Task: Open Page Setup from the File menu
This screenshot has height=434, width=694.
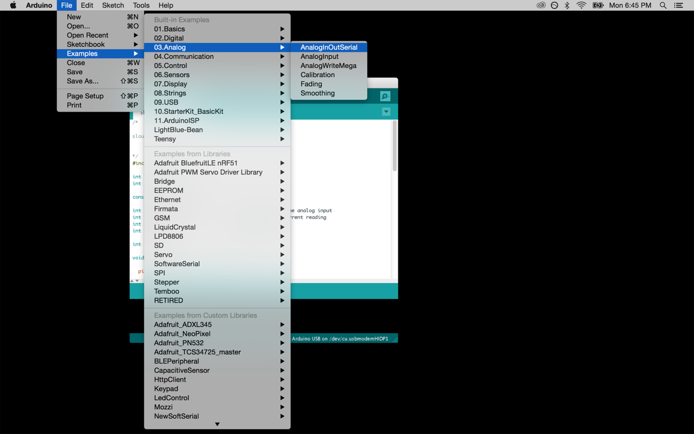Action: 101,96
